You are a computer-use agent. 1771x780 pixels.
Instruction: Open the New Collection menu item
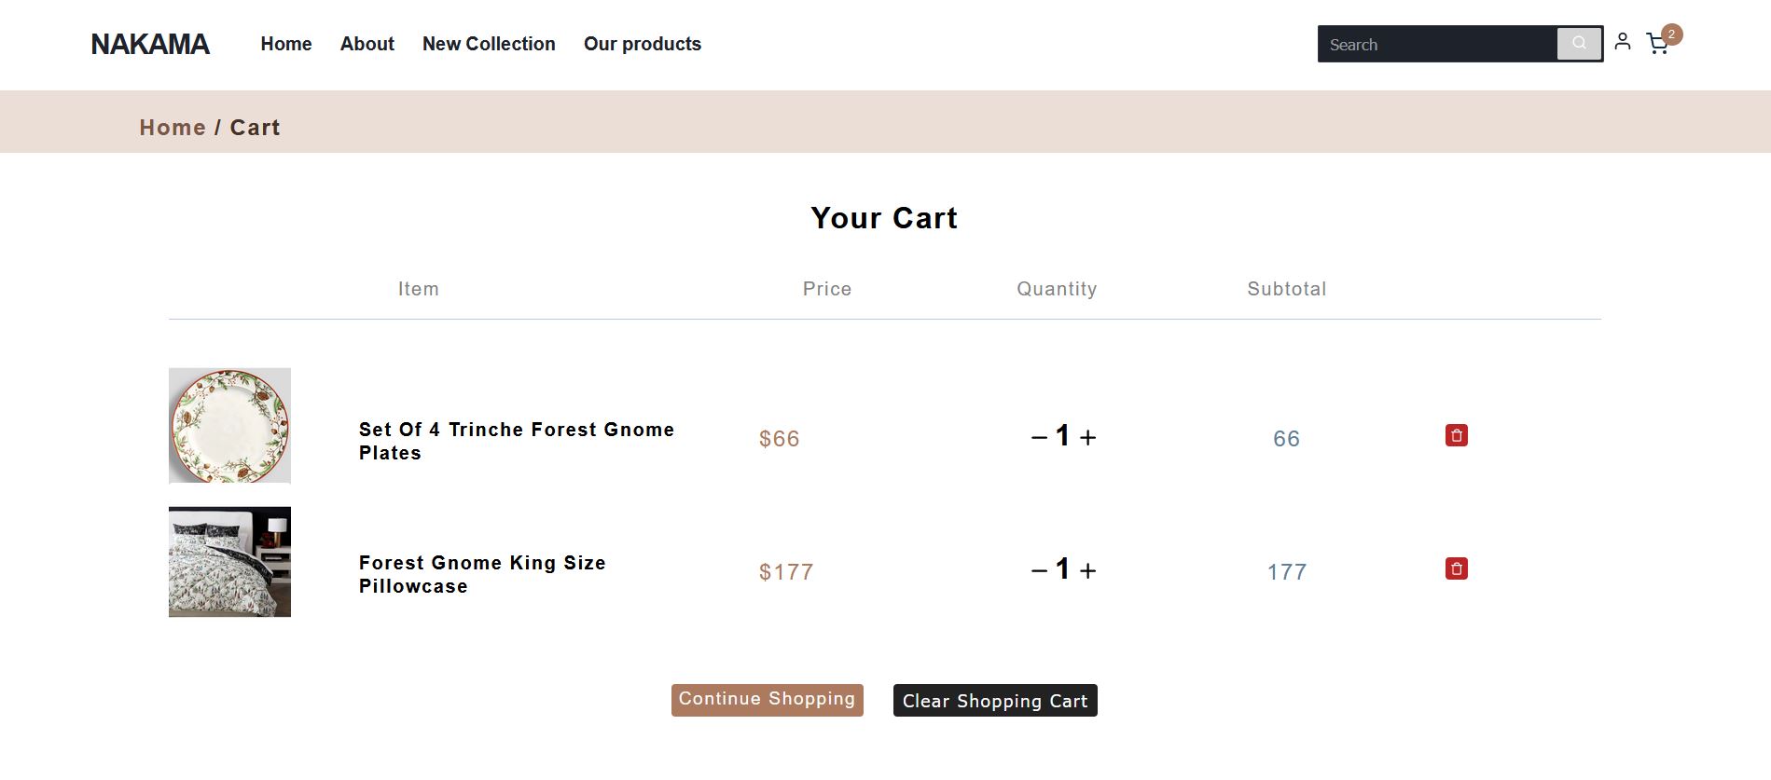[x=489, y=44]
